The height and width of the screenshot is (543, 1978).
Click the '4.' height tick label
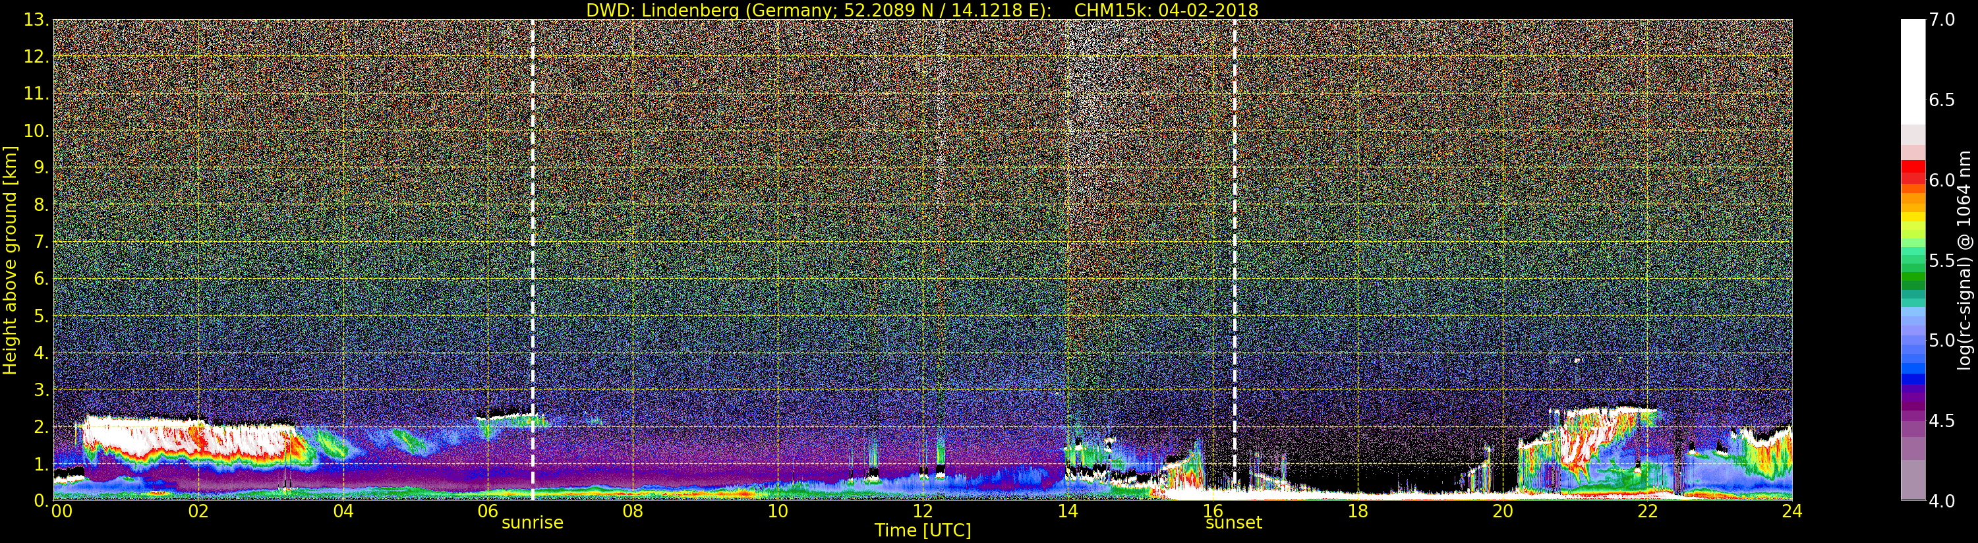click(41, 353)
